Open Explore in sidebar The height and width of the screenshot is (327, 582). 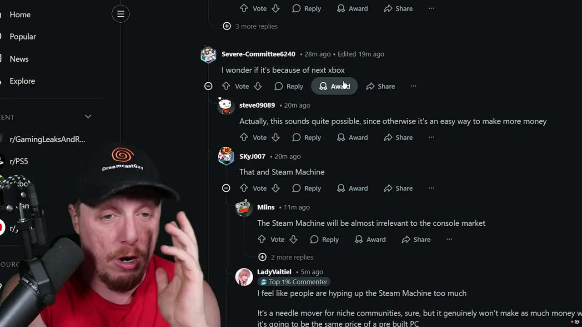(22, 81)
